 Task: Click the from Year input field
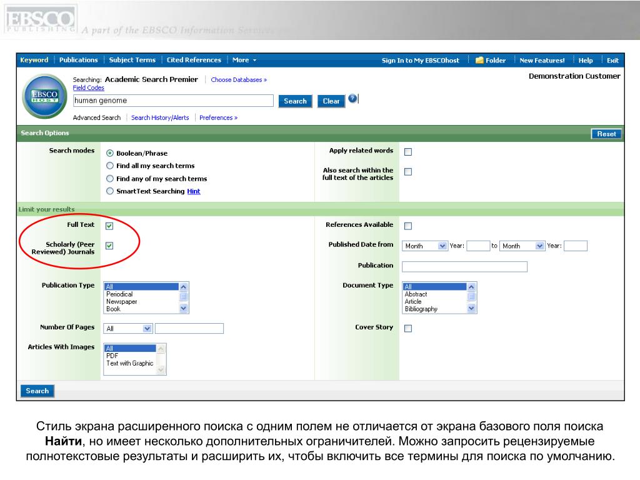(478, 246)
